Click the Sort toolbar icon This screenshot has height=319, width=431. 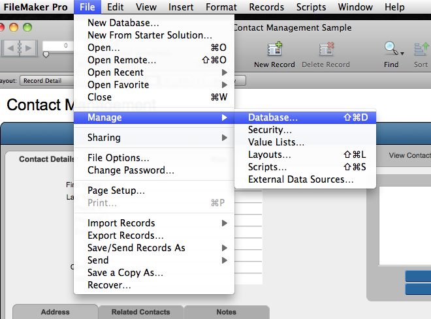422,49
